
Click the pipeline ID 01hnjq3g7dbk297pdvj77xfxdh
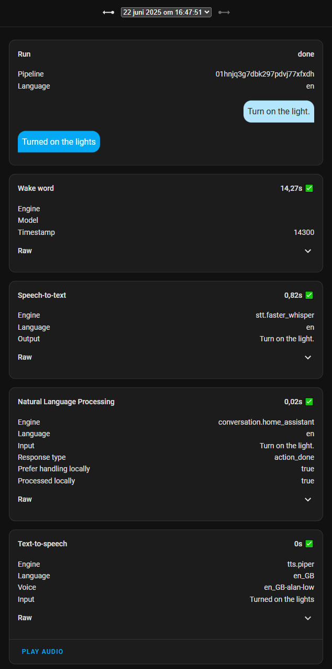pos(265,74)
